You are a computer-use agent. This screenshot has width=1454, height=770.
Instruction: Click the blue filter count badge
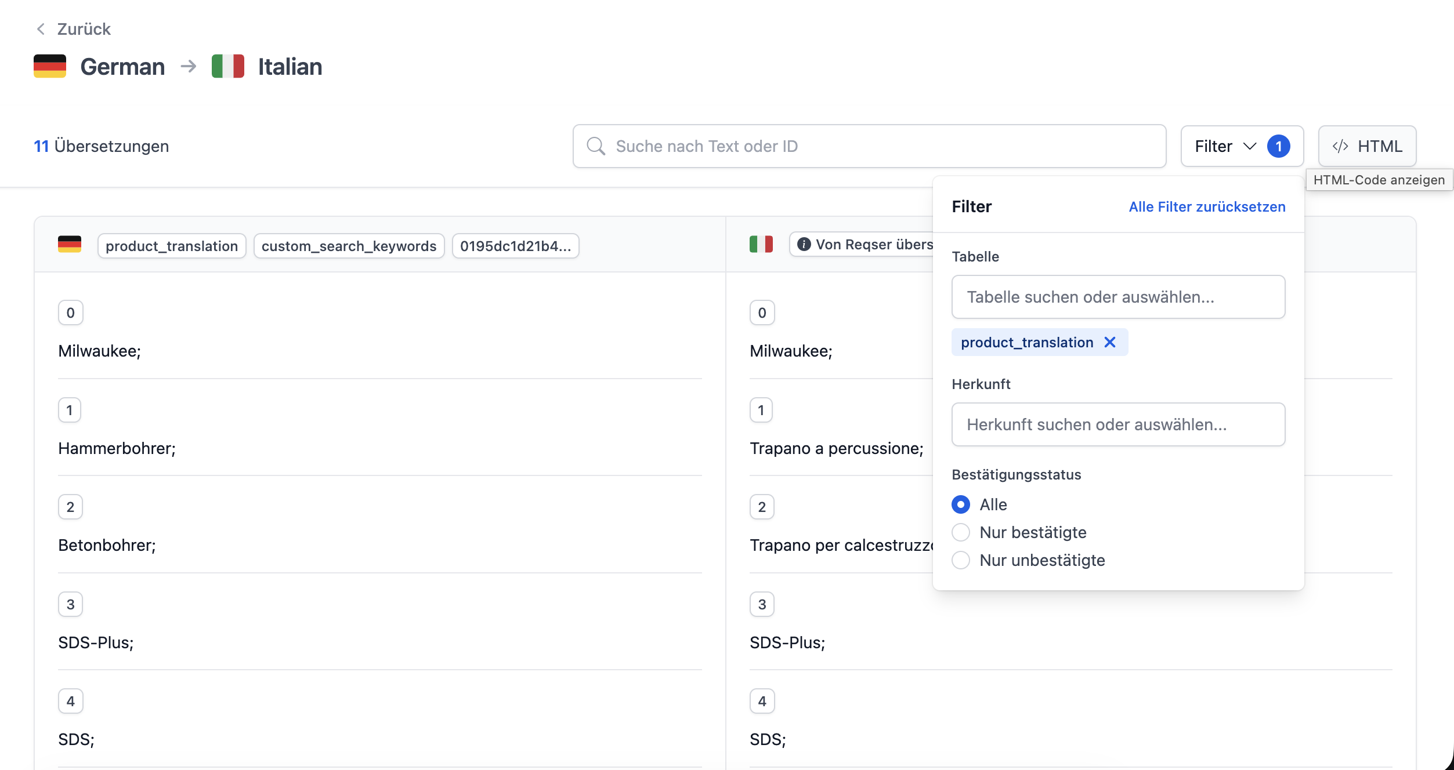pos(1278,146)
